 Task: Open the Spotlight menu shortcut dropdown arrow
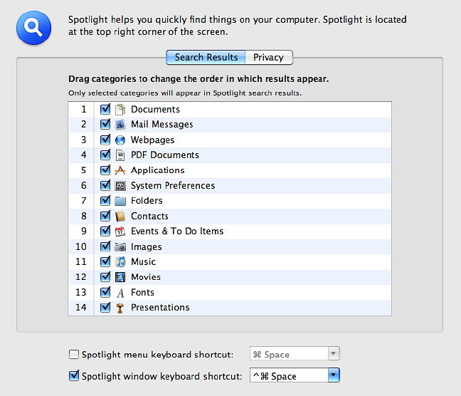[334, 353]
